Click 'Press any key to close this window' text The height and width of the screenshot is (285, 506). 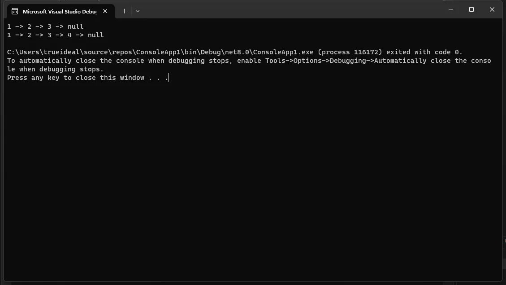[75, 78]
